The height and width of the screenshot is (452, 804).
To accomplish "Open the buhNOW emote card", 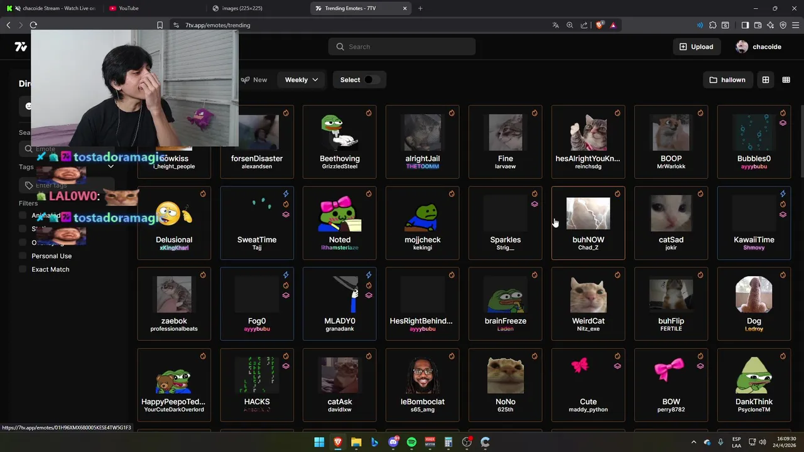I will [x=588, y=223].
